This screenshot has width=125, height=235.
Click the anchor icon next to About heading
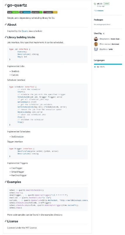pyautogui.click(x=6, y=24)
